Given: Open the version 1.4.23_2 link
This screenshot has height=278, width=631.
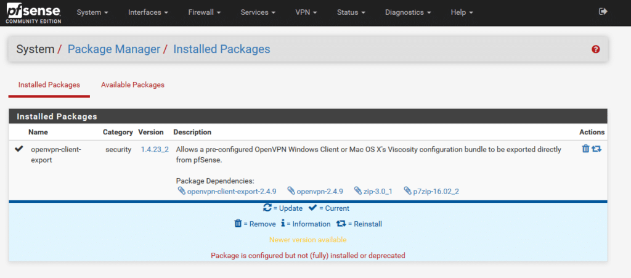Looking at the screenshot, I should pyautogui.click(x=155, y=150).
